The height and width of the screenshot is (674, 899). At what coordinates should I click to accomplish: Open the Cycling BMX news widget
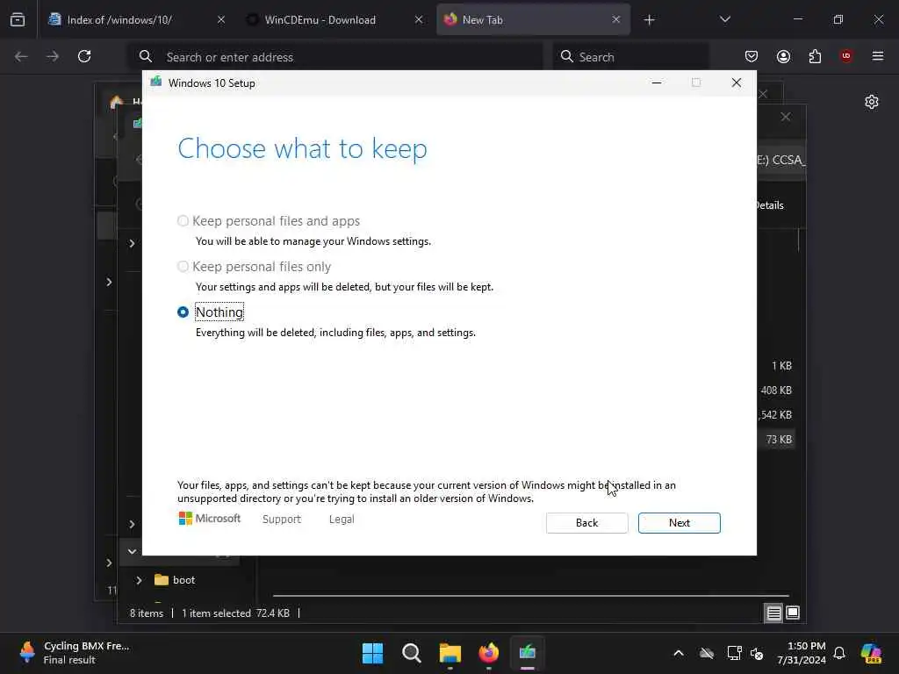[75, 653]
